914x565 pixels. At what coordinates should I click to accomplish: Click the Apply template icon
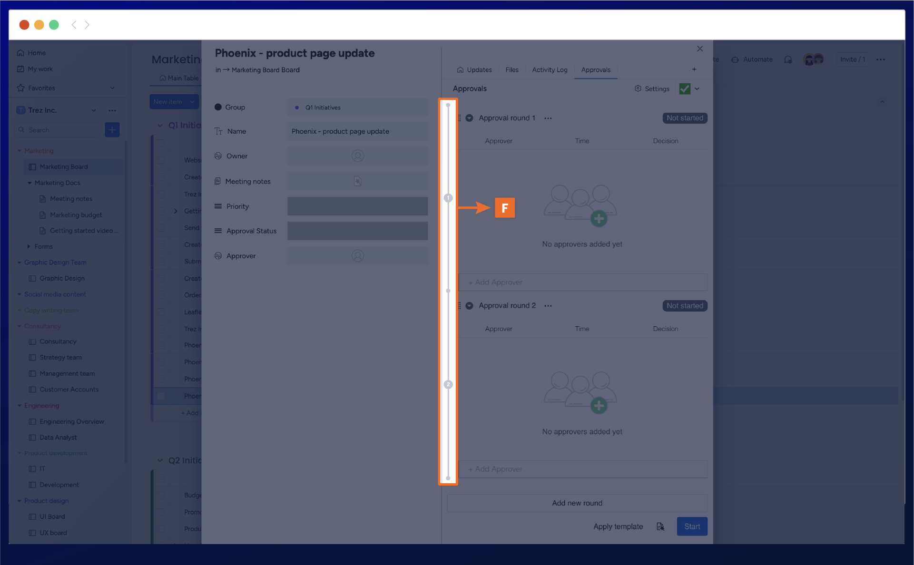click(x=660, y=526)
